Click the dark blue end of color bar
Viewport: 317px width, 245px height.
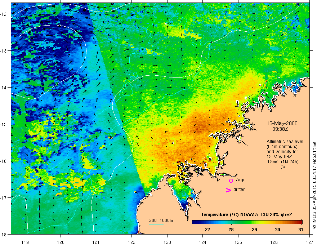pyautogui.click(x=195, y=222)
